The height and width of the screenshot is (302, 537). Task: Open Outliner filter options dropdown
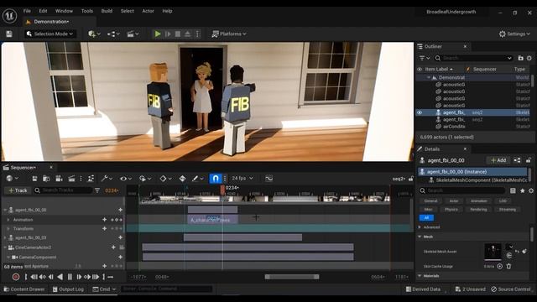[x=425, y=58]
